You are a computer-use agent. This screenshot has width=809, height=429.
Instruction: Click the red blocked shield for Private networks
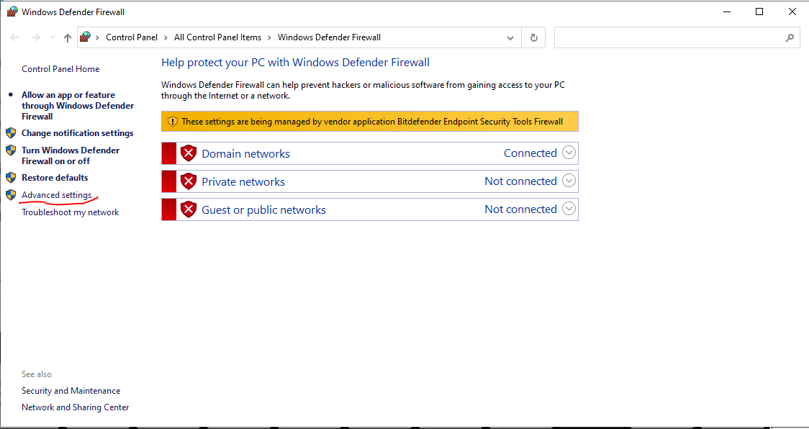[x=188, y=181]
